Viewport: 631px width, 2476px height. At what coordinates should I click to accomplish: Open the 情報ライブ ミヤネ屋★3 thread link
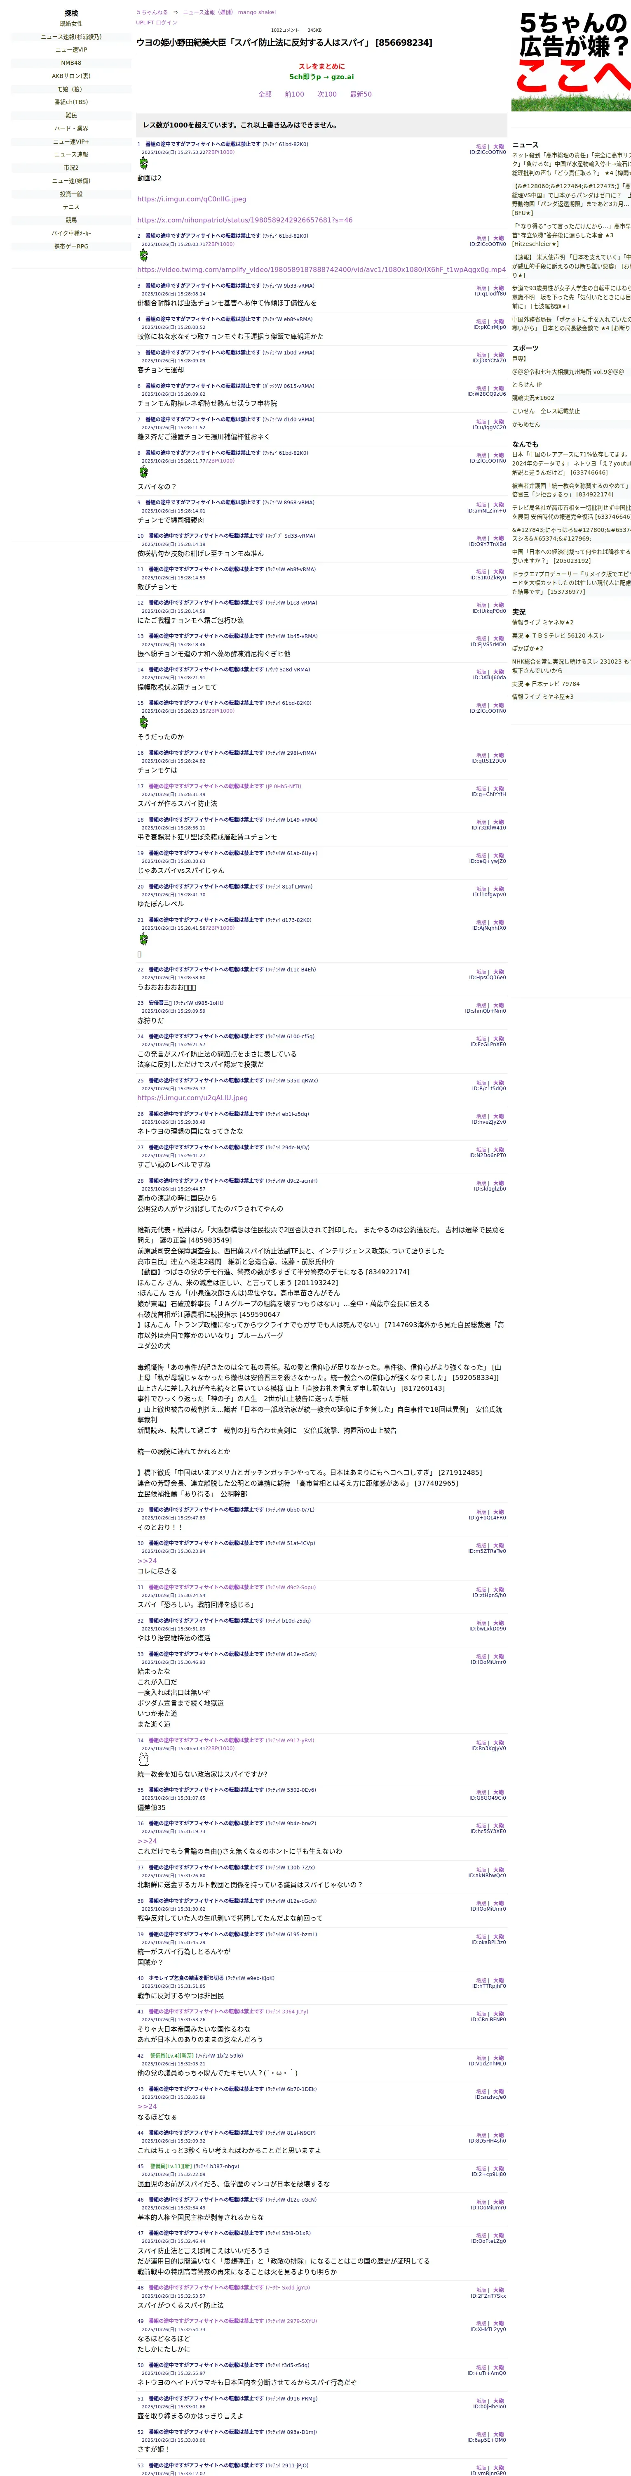tap(543, 697)
